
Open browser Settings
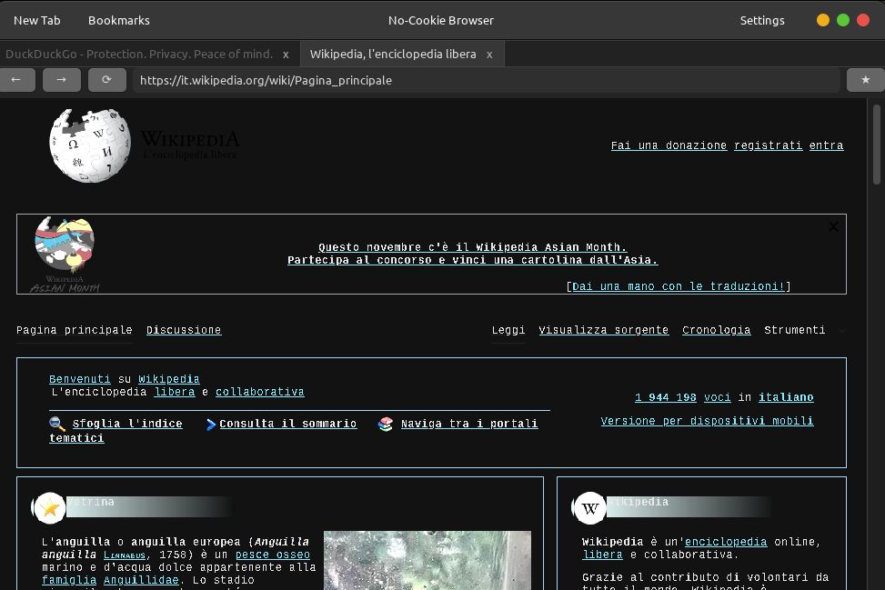point(762,20)
